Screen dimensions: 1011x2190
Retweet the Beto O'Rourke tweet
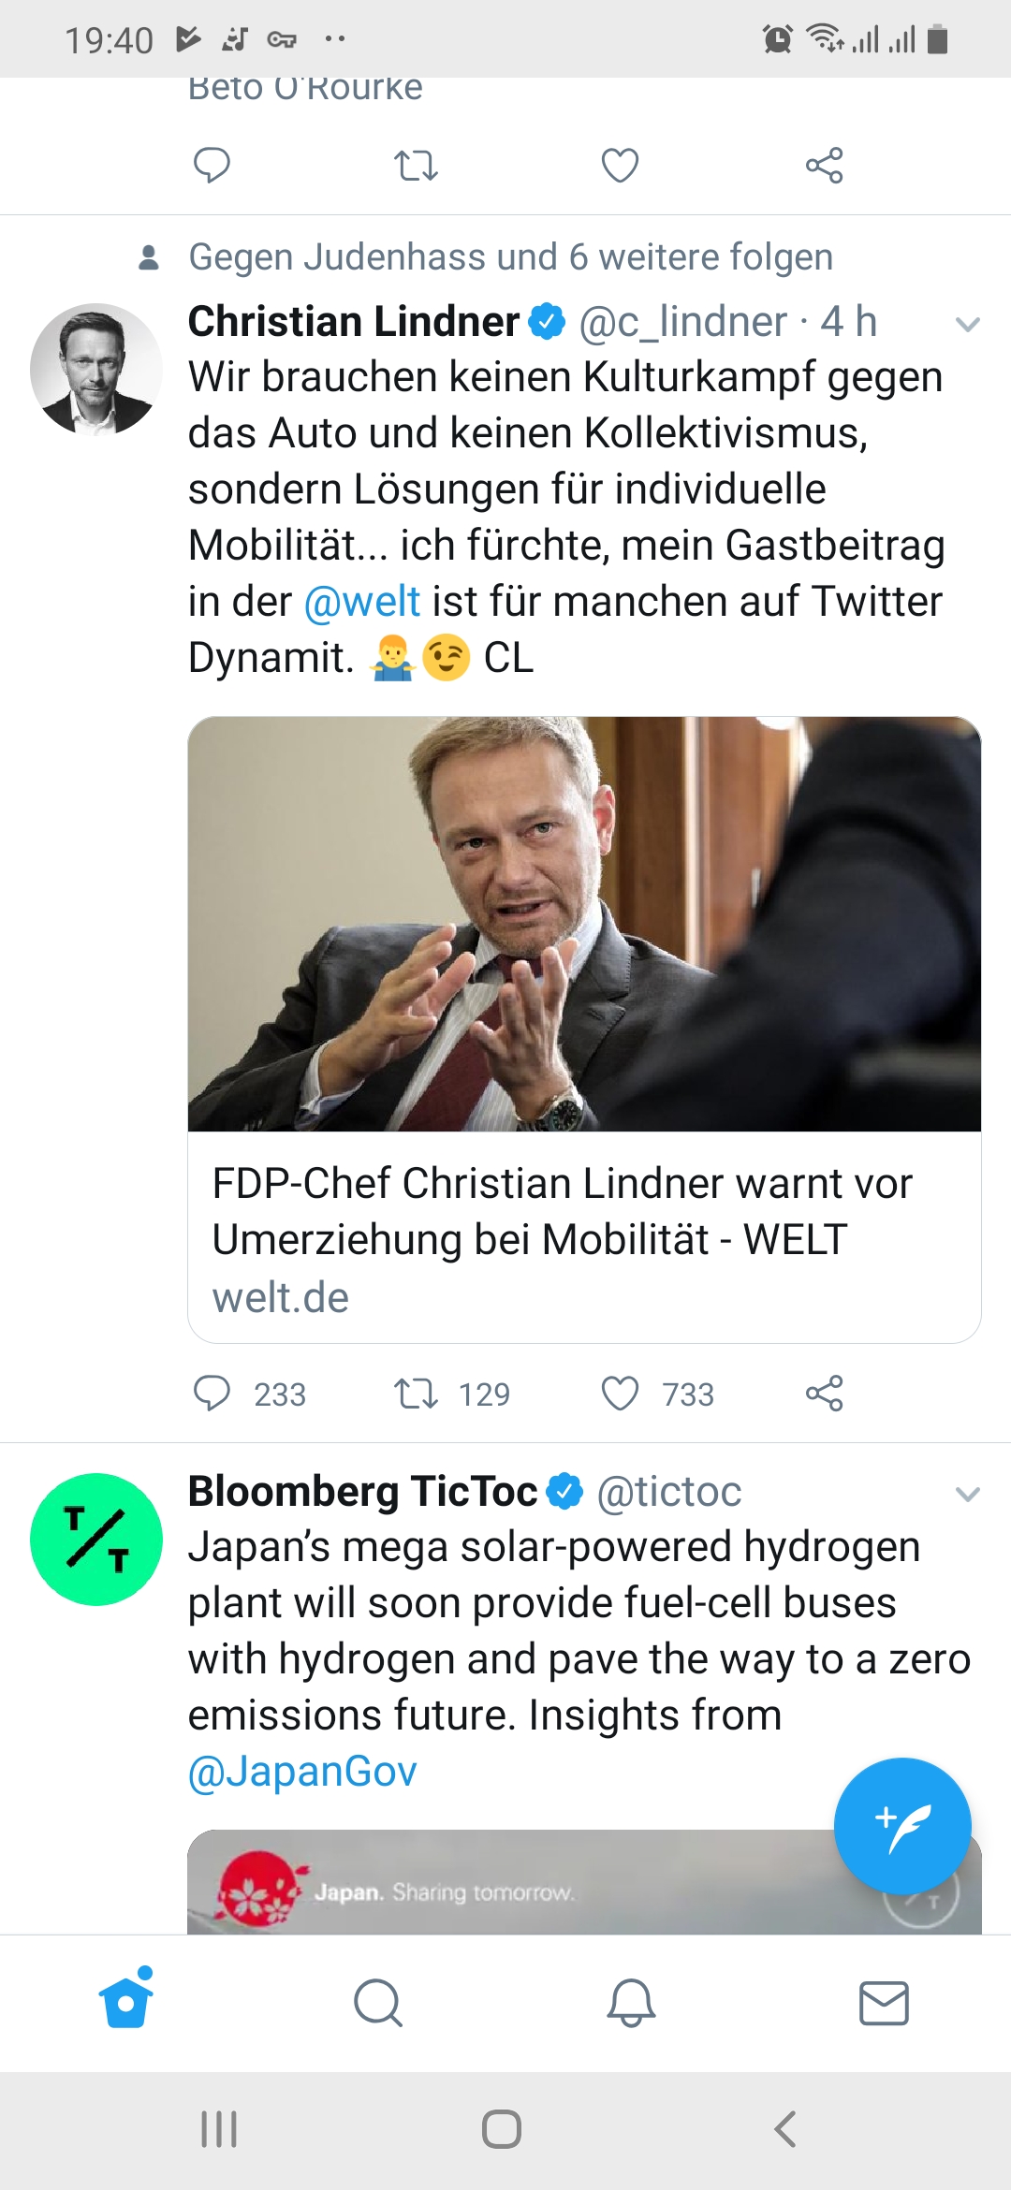click(x=416, y=166)
